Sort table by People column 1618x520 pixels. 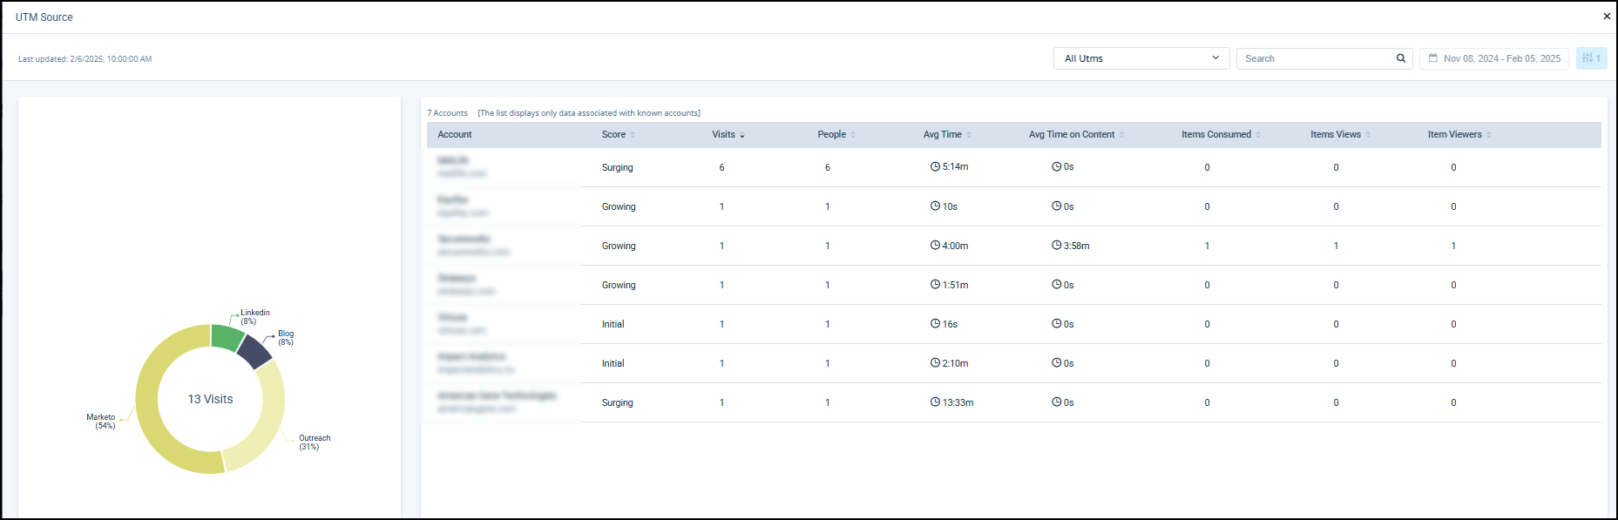(x=853, y=135)
